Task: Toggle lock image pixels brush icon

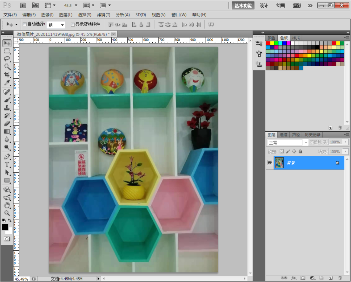Action: [x=288, y=151]
